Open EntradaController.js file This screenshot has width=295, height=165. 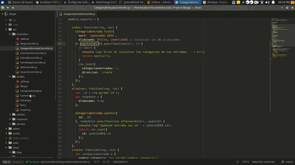pyautogui.click(x=31, y=58)
